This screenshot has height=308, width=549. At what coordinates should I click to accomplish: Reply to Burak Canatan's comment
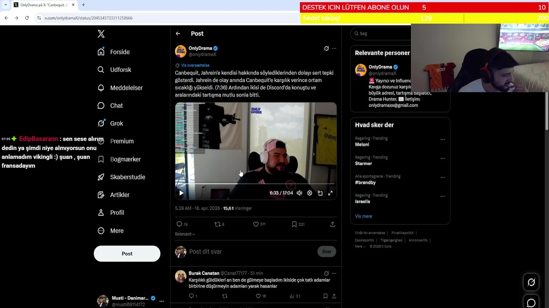click(x=193, y=296)
